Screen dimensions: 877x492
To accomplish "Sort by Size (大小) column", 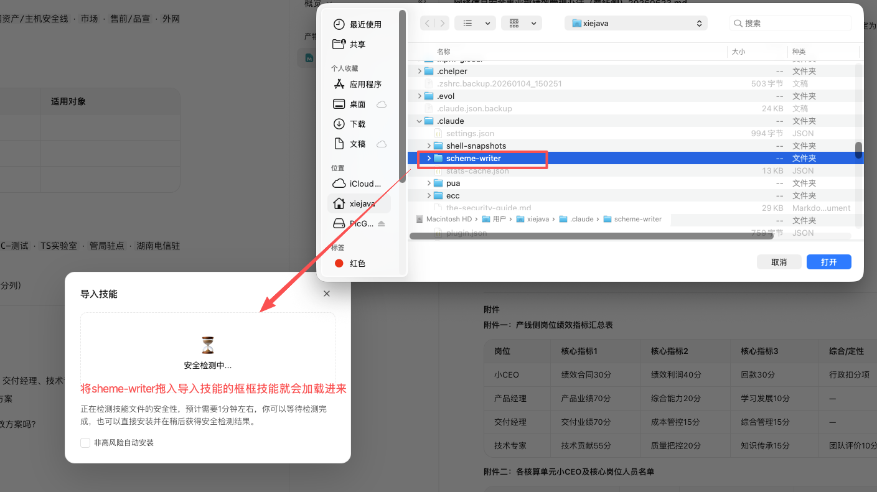I will pyautogui.click(x=738, y=52).
